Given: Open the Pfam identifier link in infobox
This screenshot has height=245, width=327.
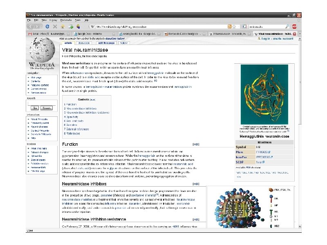Looking at the screenshot, I should click(x=263, y=152).
